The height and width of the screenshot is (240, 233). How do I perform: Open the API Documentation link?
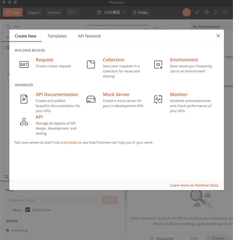[x=57, y=94]
